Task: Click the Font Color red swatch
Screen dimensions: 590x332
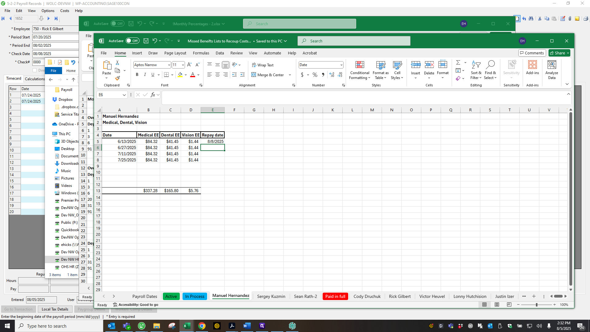Action: (x=193, y=75)
